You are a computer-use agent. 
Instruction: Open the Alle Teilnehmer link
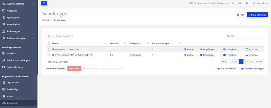pyautogui.click(x=227, y=68)
